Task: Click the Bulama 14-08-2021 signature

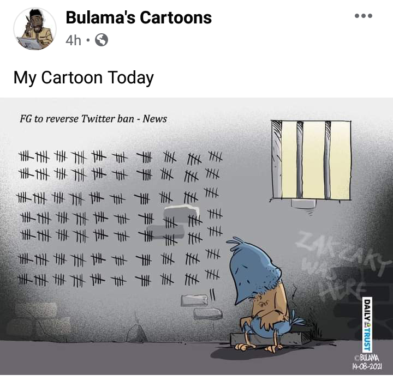Action: (367, 363)
